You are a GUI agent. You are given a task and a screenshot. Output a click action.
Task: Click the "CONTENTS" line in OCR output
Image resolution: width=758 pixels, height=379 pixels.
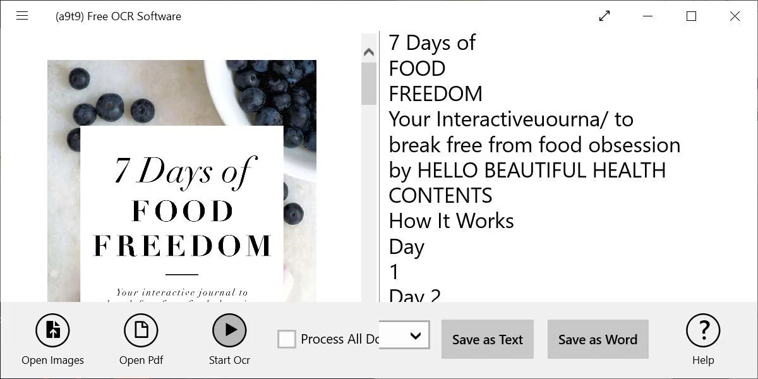point(440,196)
